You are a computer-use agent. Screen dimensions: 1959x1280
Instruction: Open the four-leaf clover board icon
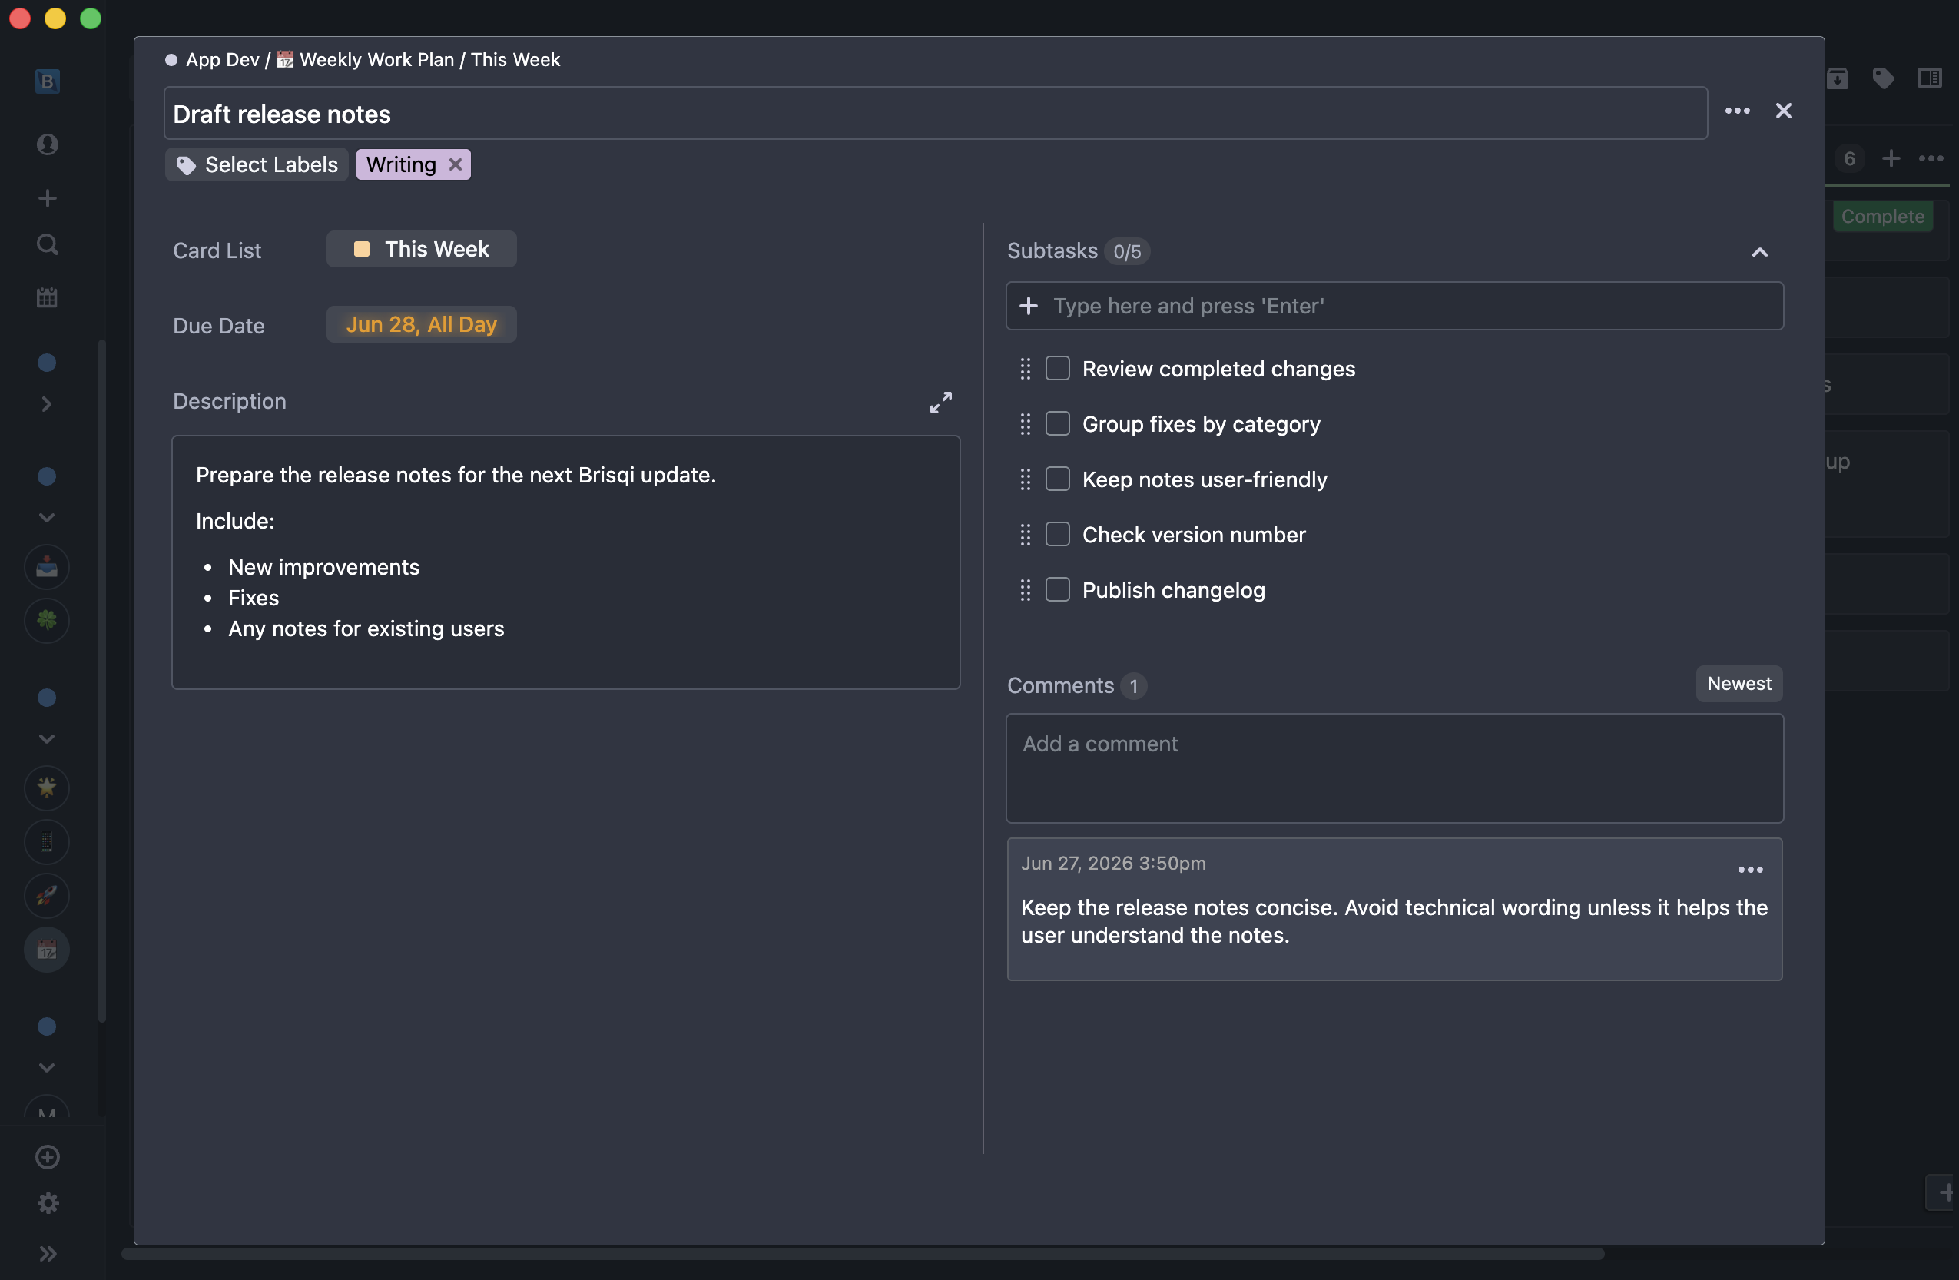click(x=47, y=620)
